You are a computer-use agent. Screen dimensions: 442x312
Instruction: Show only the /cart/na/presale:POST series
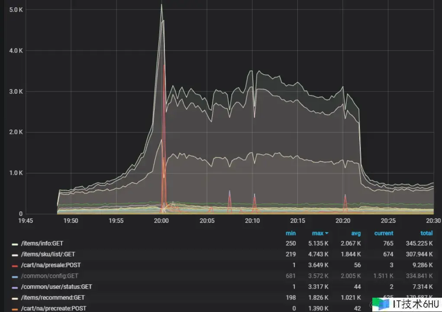tap(51, 265)
